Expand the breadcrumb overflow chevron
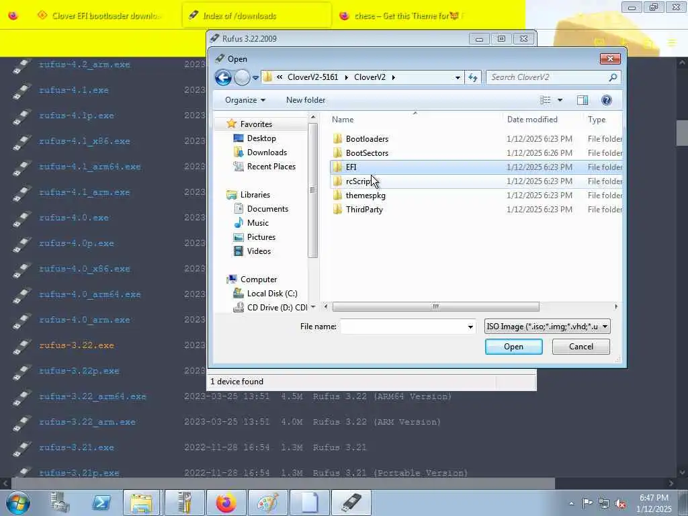This screenshot has height=516, width=688. coord(279,77)
